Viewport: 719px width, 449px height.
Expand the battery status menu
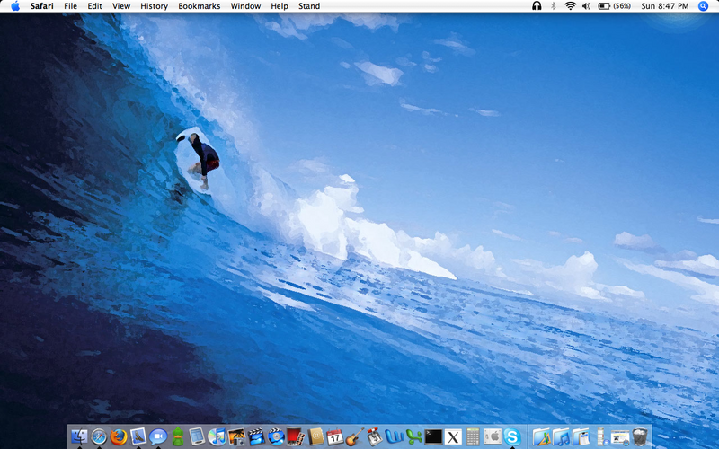click(614, 6)
